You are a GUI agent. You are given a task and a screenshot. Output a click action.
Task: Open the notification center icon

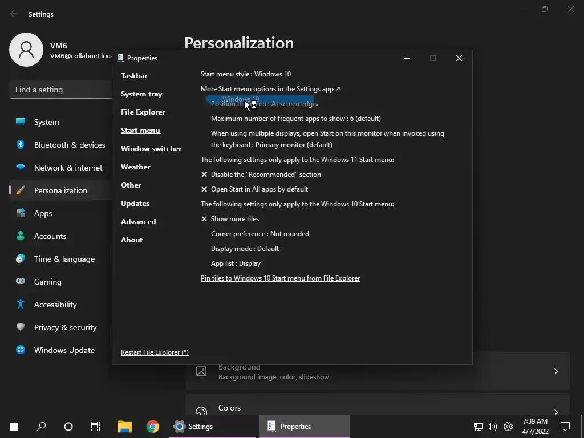pos(565,427)
